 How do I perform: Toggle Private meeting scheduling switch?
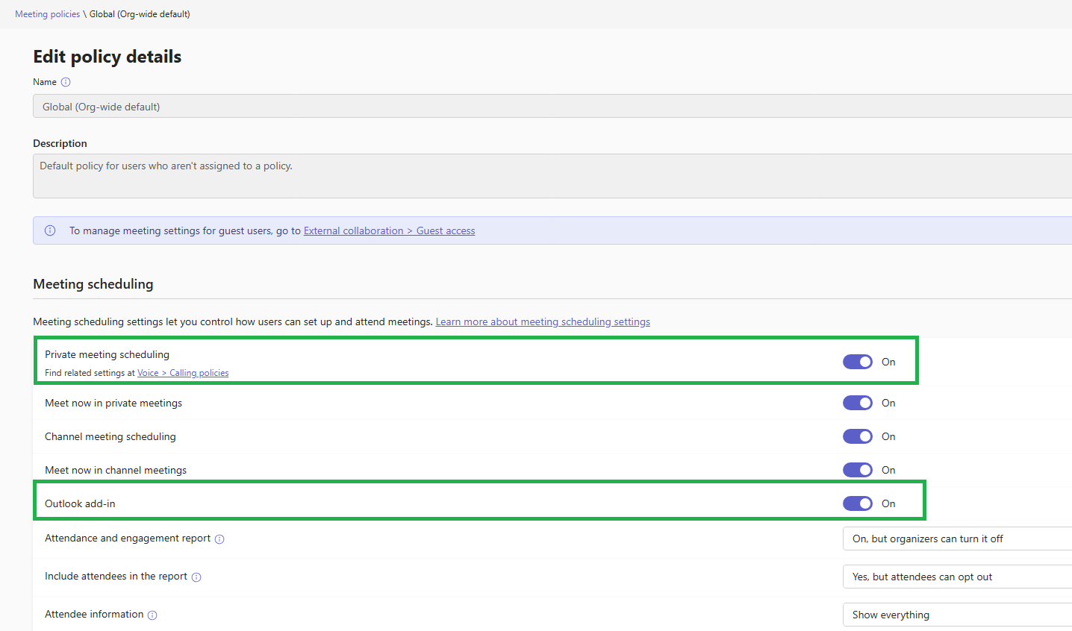click(x=858, y=362)
